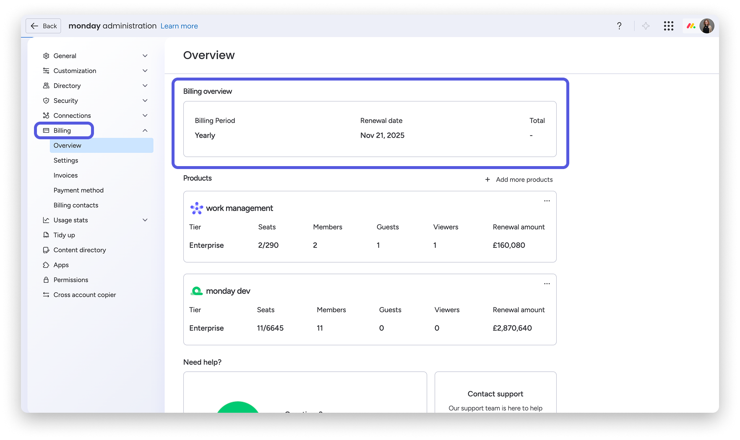Expand the Usage stats section chevron

145,220
